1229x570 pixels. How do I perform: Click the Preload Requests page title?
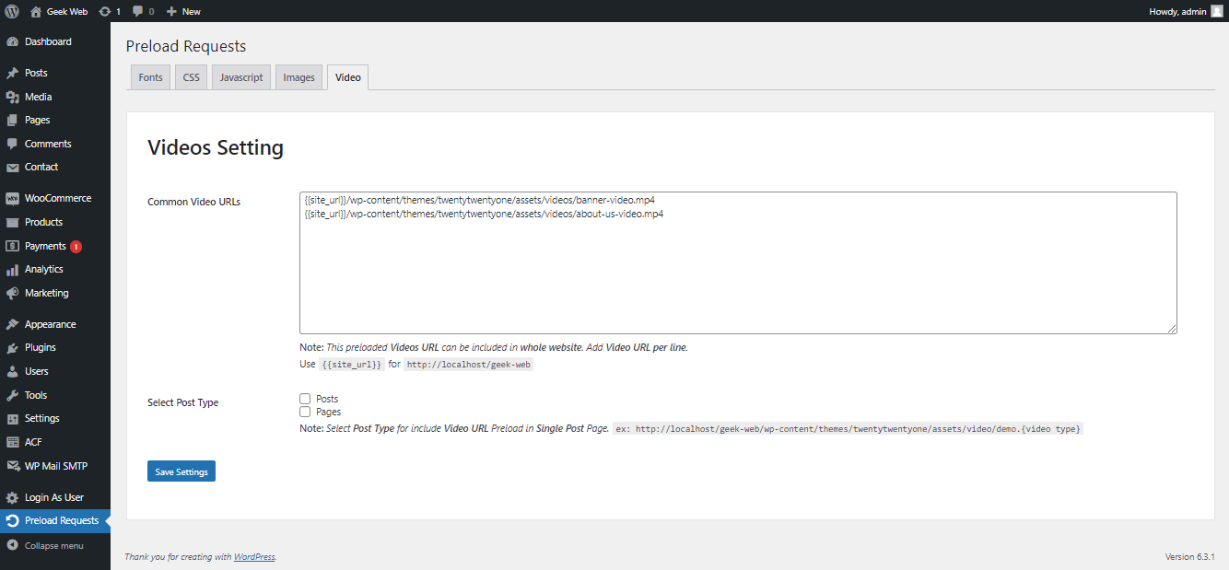pyautogui.click(x=186, y=46)
